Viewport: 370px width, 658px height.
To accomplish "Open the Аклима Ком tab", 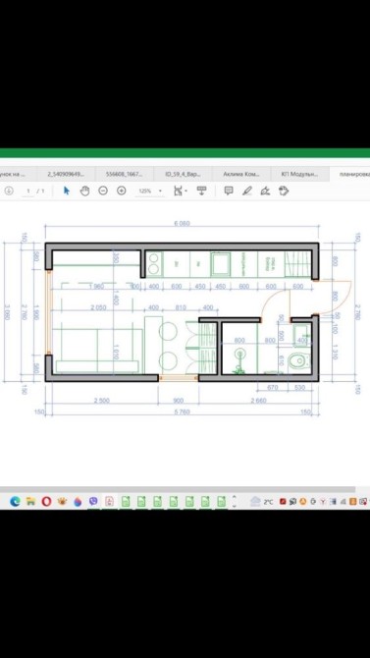I will pyautogui.click(x=241, y=173).
